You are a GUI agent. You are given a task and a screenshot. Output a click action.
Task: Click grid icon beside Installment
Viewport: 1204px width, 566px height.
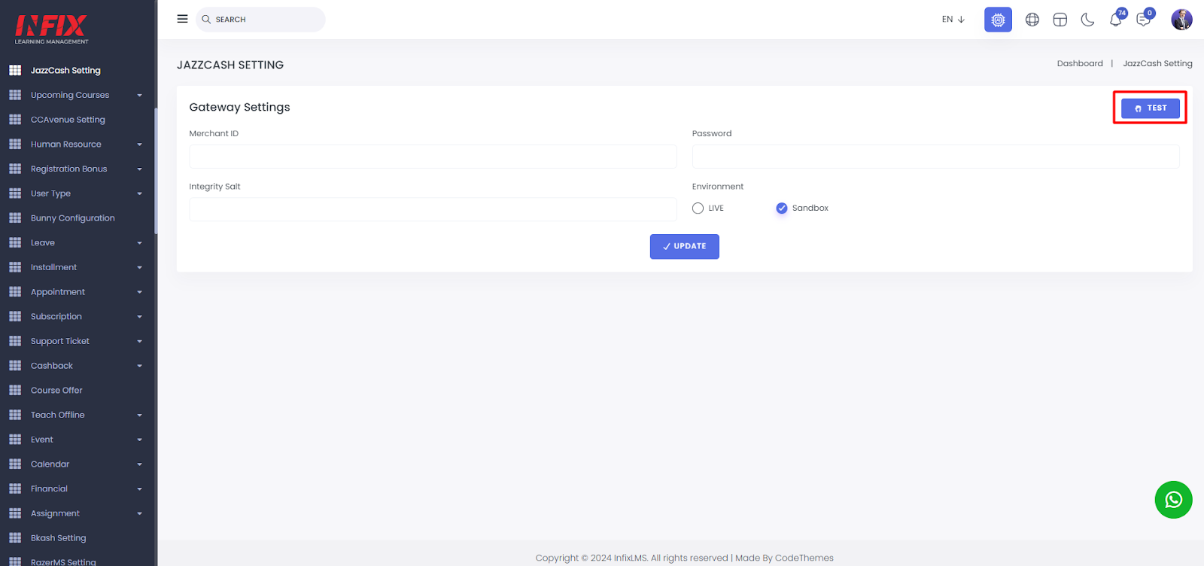(x=15, y=267)
